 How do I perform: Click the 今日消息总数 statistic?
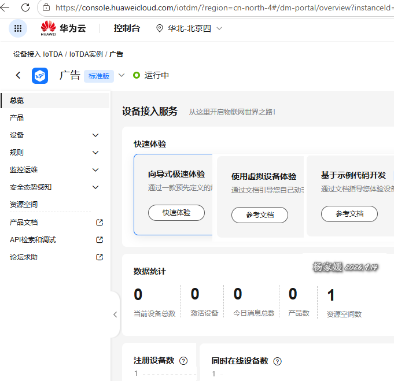[x=254, y=302]
